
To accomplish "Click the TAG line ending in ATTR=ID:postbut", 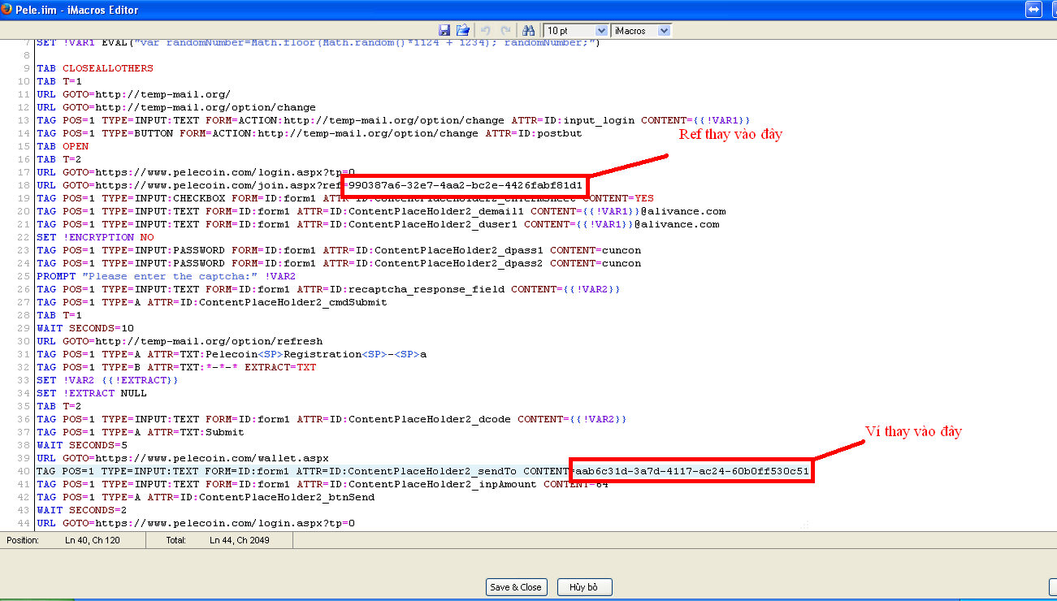I will (310, 133).
